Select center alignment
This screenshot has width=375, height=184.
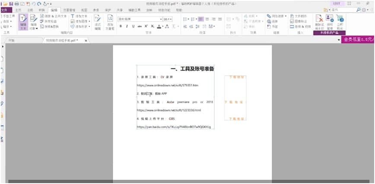(207, 19)
